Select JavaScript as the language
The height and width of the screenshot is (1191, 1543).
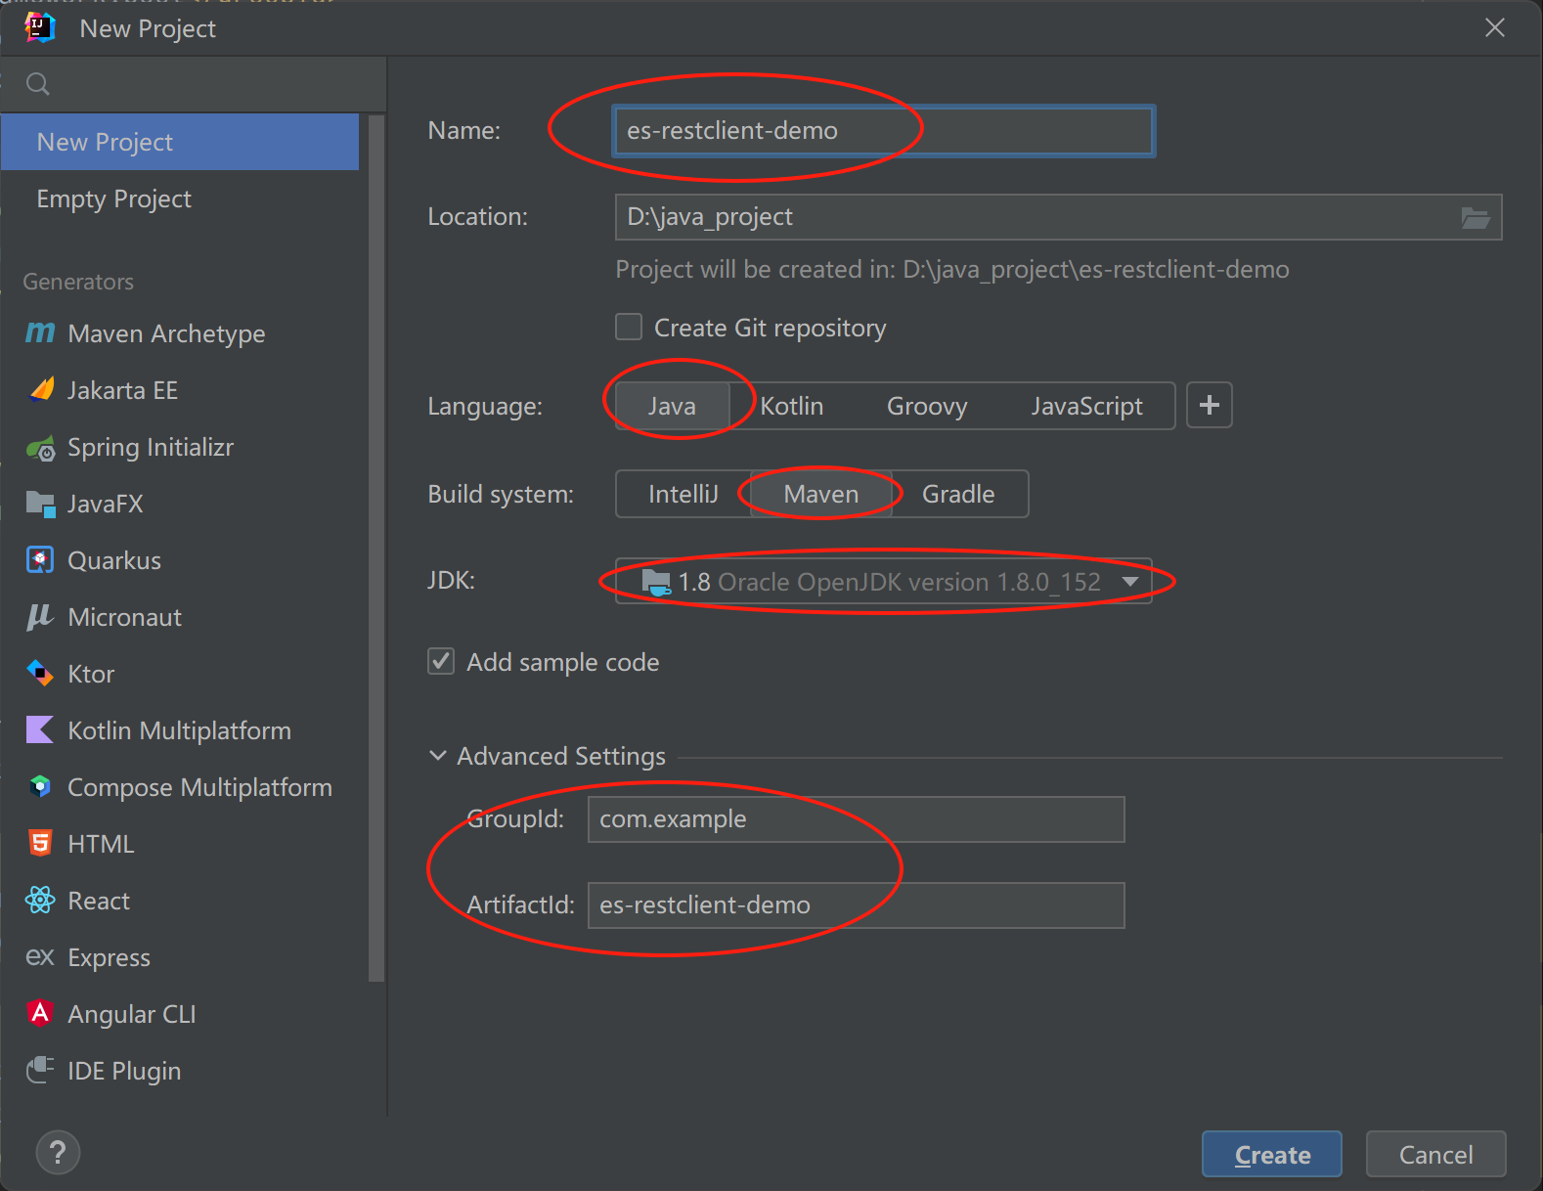pos(1086,406)
